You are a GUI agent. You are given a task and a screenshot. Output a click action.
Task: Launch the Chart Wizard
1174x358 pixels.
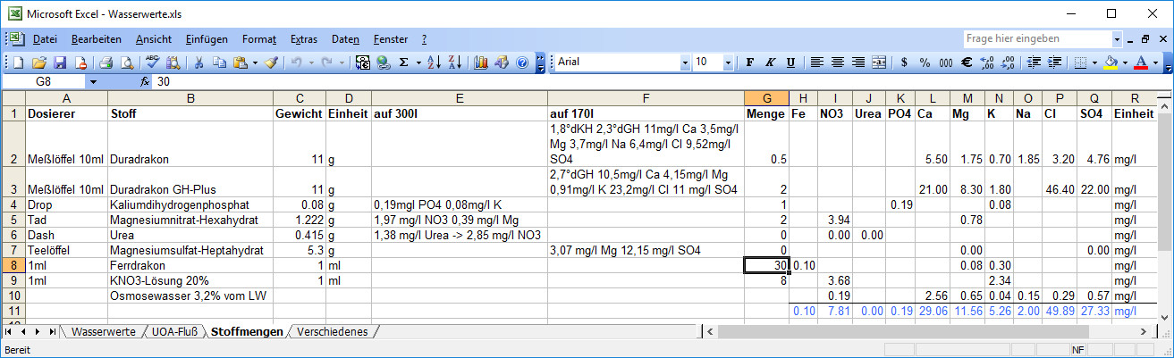pyautogui.click(x=481, y=62)
